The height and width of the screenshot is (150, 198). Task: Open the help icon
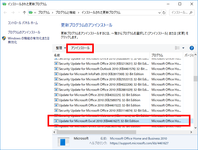click(192, 48)
